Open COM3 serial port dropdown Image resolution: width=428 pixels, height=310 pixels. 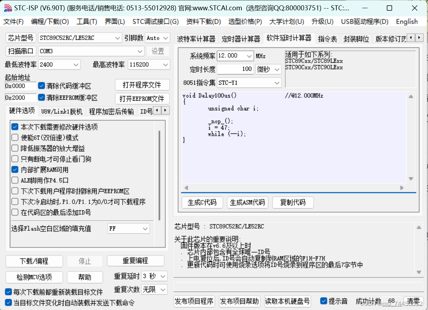click(91, 51)
